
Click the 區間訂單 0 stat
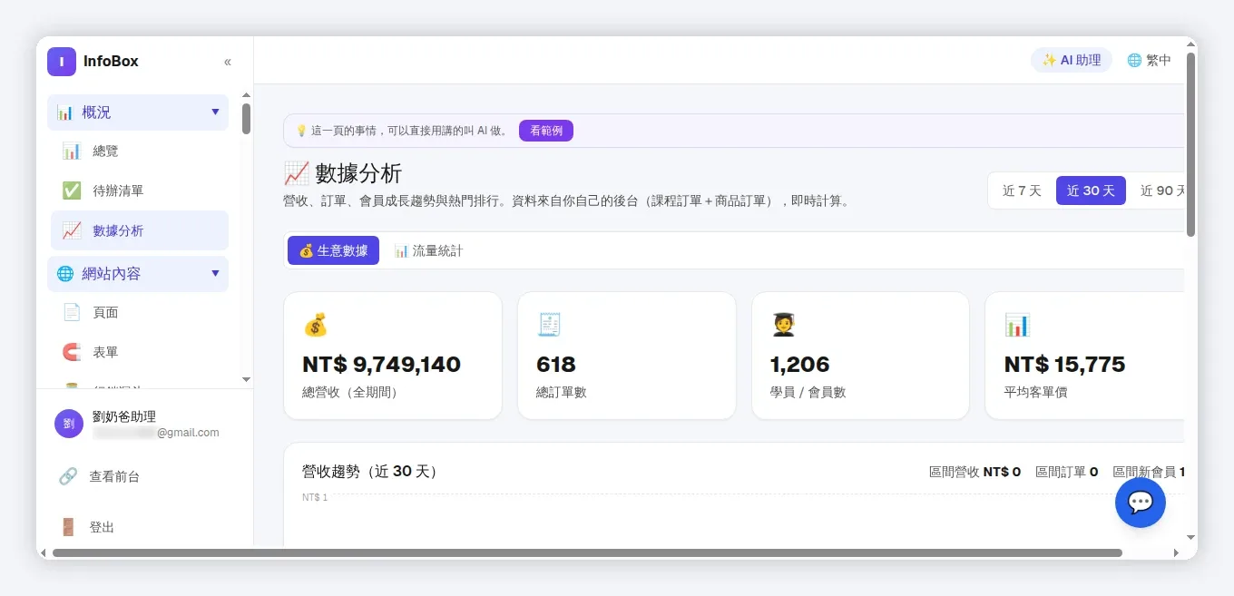pyautogui.click(x=1066, y=472)
